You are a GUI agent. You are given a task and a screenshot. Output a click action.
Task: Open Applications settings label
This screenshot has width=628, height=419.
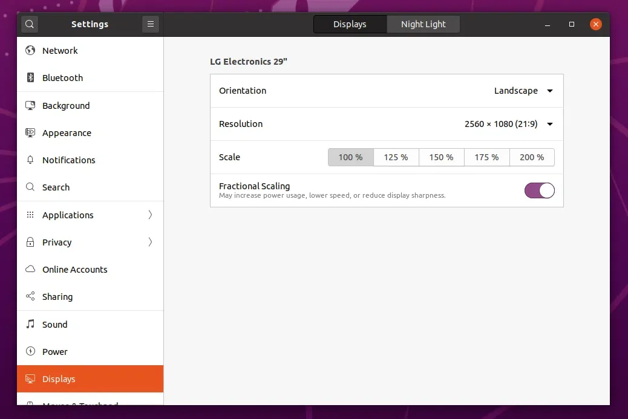[x=68, y=215]
